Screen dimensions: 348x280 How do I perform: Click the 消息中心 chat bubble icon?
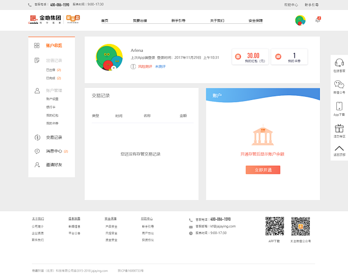(36, 151)
